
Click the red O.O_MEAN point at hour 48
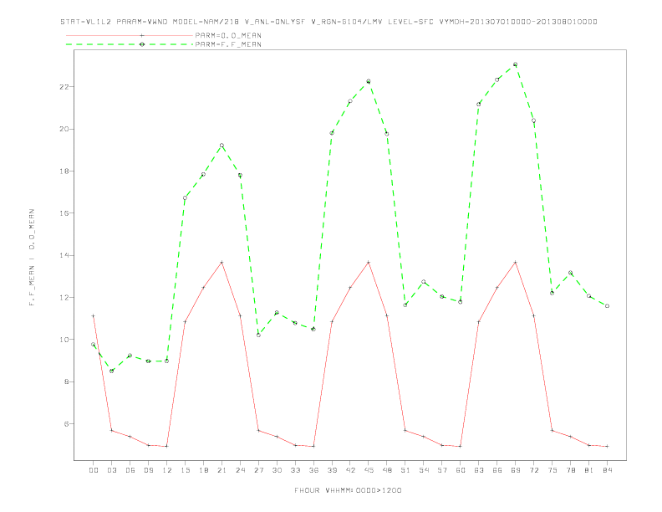[387, 315]
